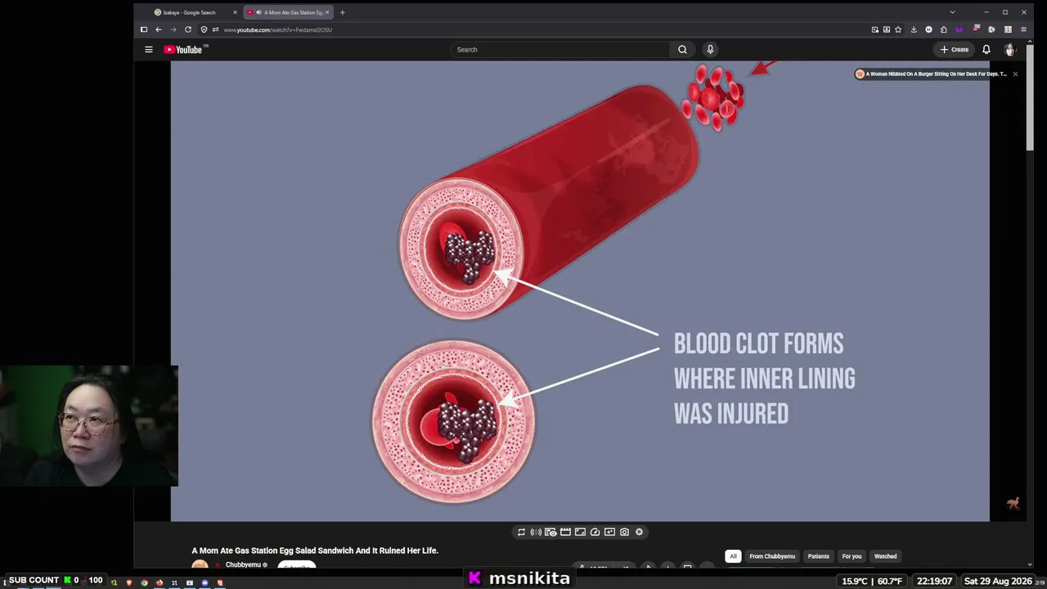The image size is (1047, 589).
Task: Click the date Sat 29 Aug 2026
Action: [998, 581]
